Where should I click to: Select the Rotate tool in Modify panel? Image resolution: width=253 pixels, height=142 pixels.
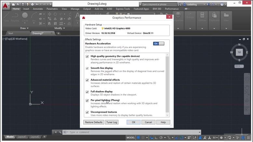(55, 14)
